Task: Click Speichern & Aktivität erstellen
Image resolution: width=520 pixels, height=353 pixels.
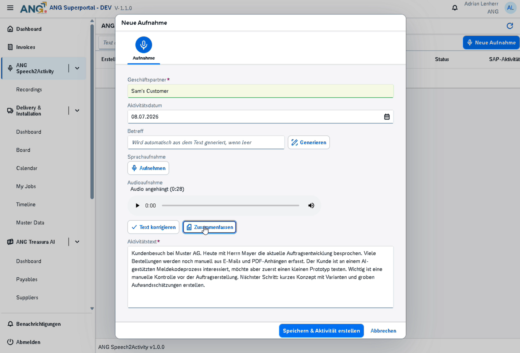Action: click(x=321, y=331)
